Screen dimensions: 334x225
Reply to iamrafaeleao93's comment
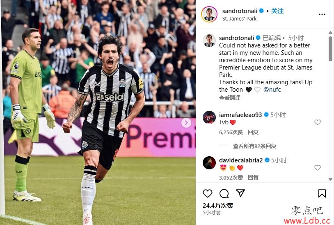coord(253,132)
